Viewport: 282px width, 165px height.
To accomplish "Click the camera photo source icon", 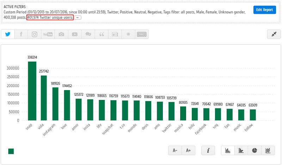I will pos(61,34).
